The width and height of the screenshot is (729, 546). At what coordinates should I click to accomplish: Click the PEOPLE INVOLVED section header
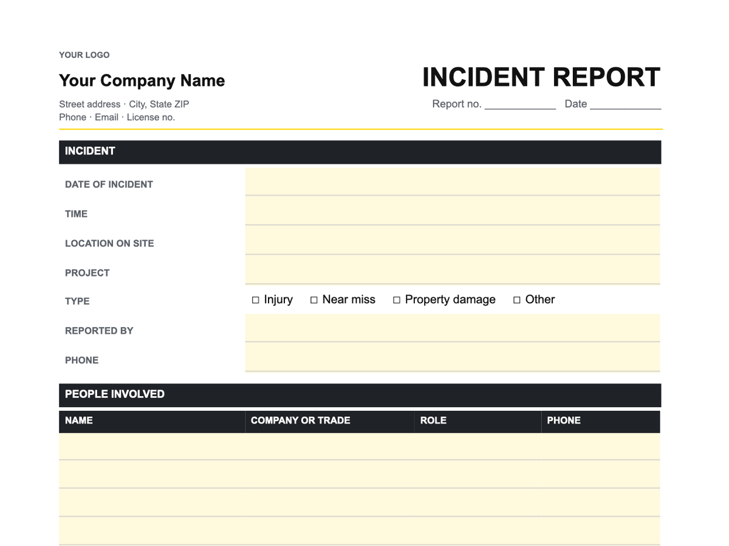pos(360,395)
